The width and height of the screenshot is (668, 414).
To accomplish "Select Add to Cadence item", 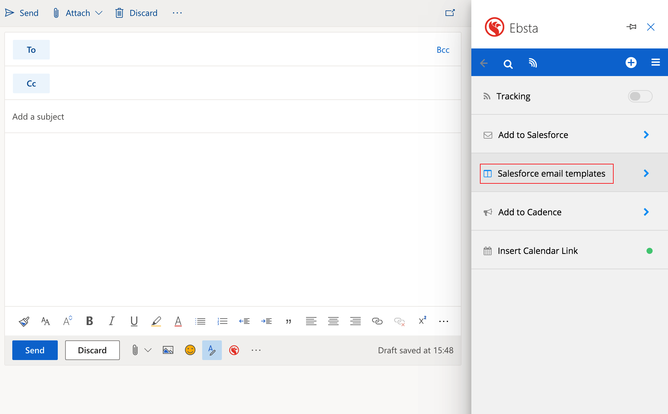I will click(529, 212).
